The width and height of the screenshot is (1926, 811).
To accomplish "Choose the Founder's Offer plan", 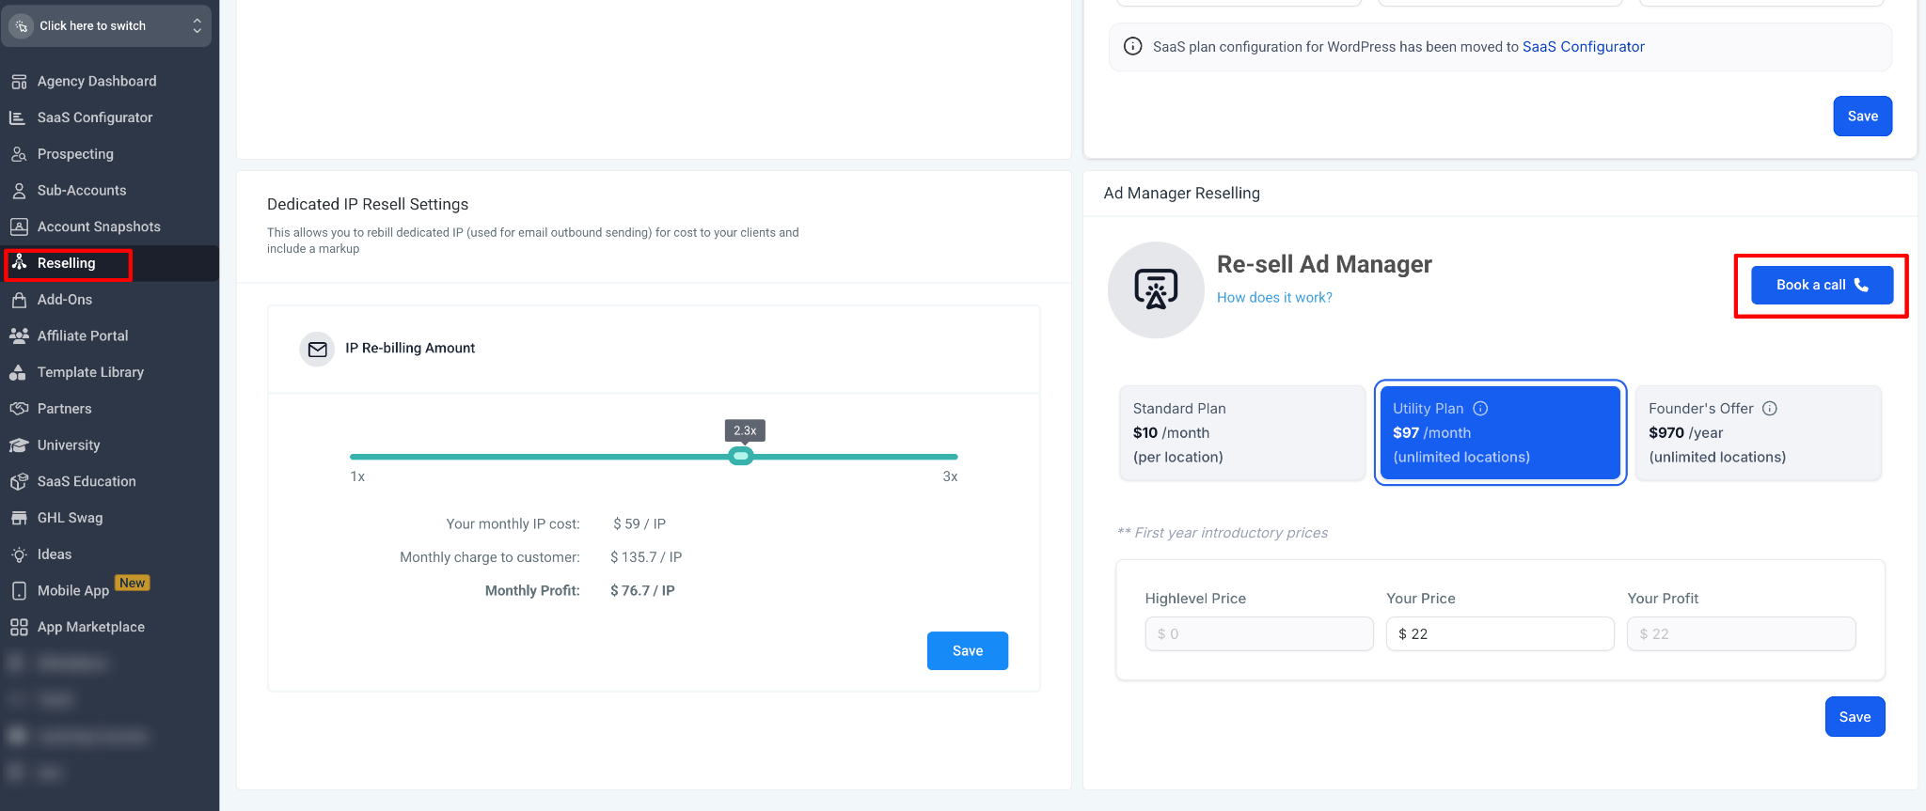I will [x=1758, y=433].
